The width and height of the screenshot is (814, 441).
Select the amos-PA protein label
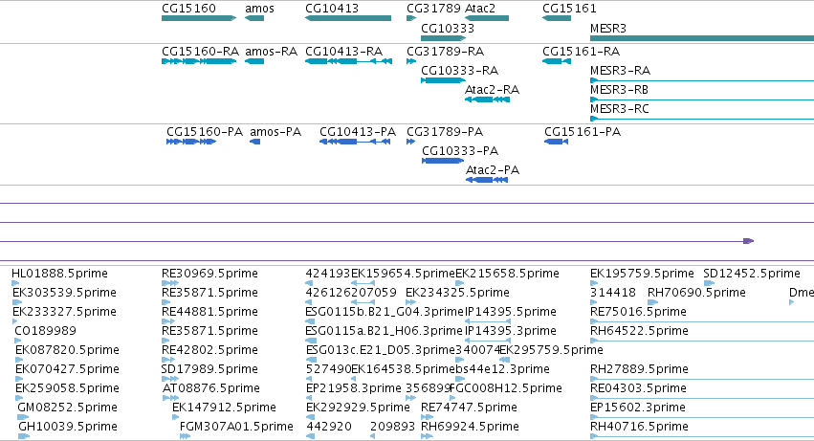(x=275, y=132)
